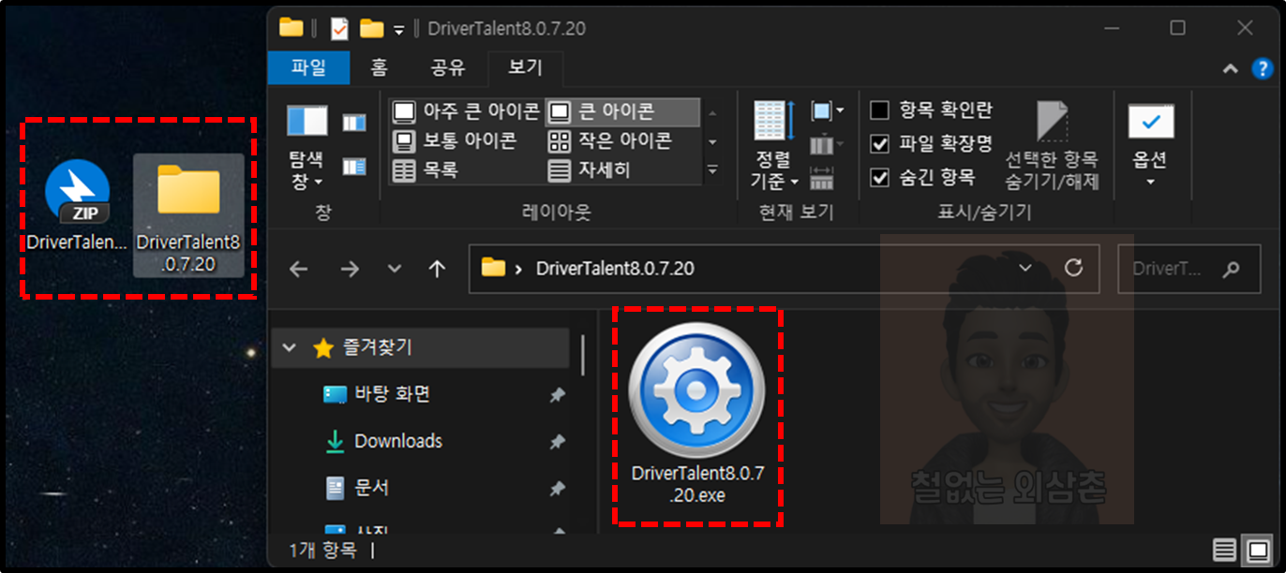1286x573 pixels.
Task: Switch to the 홈 (Home) ribbon tab
Action: pos(379,67)
